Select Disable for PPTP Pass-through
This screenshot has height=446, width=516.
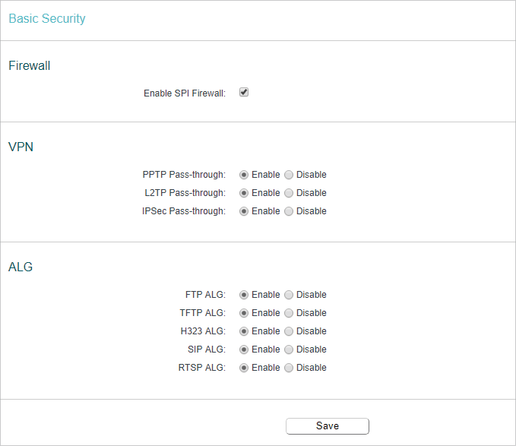[x=289, y=175]
